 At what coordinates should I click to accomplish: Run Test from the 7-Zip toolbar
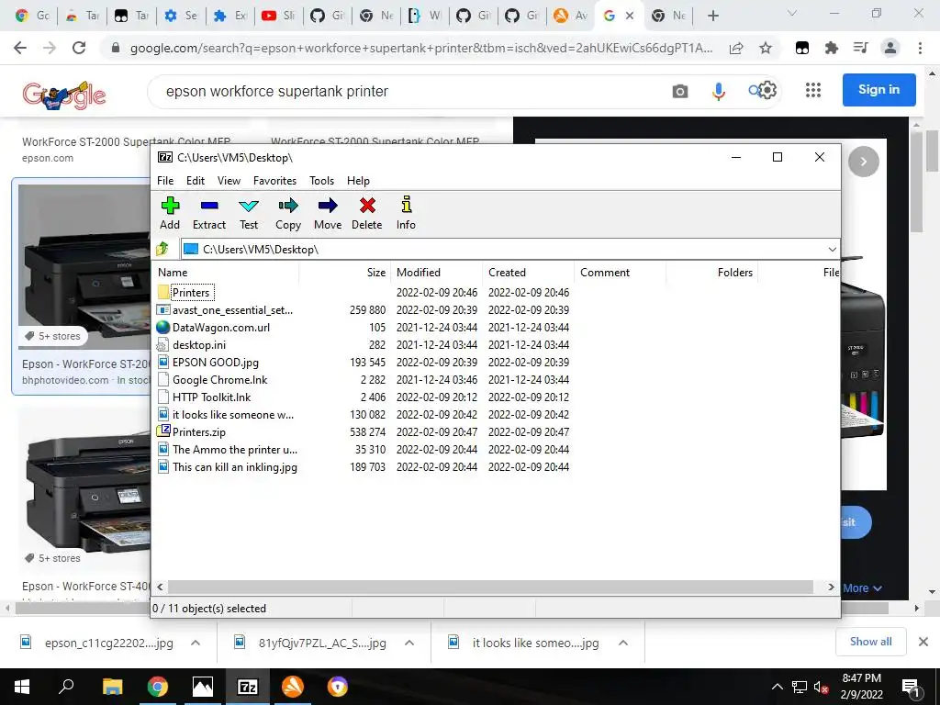(249, 213)
